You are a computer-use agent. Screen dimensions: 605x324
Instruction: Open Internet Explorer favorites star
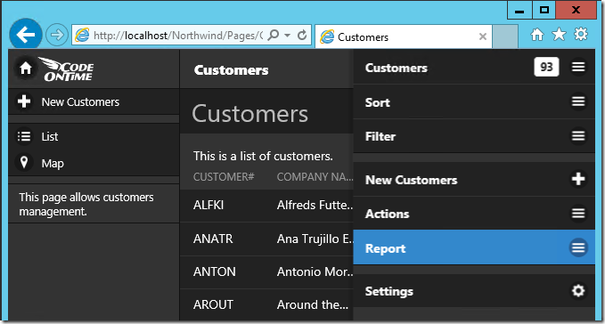[559, 35]
